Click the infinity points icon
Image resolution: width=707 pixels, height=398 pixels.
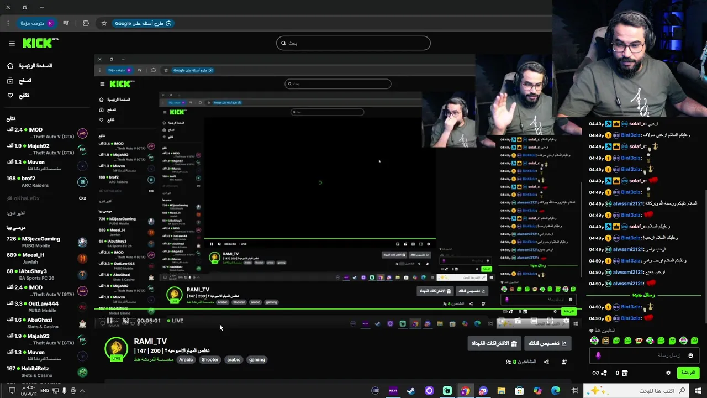click(x=596, y=373)
